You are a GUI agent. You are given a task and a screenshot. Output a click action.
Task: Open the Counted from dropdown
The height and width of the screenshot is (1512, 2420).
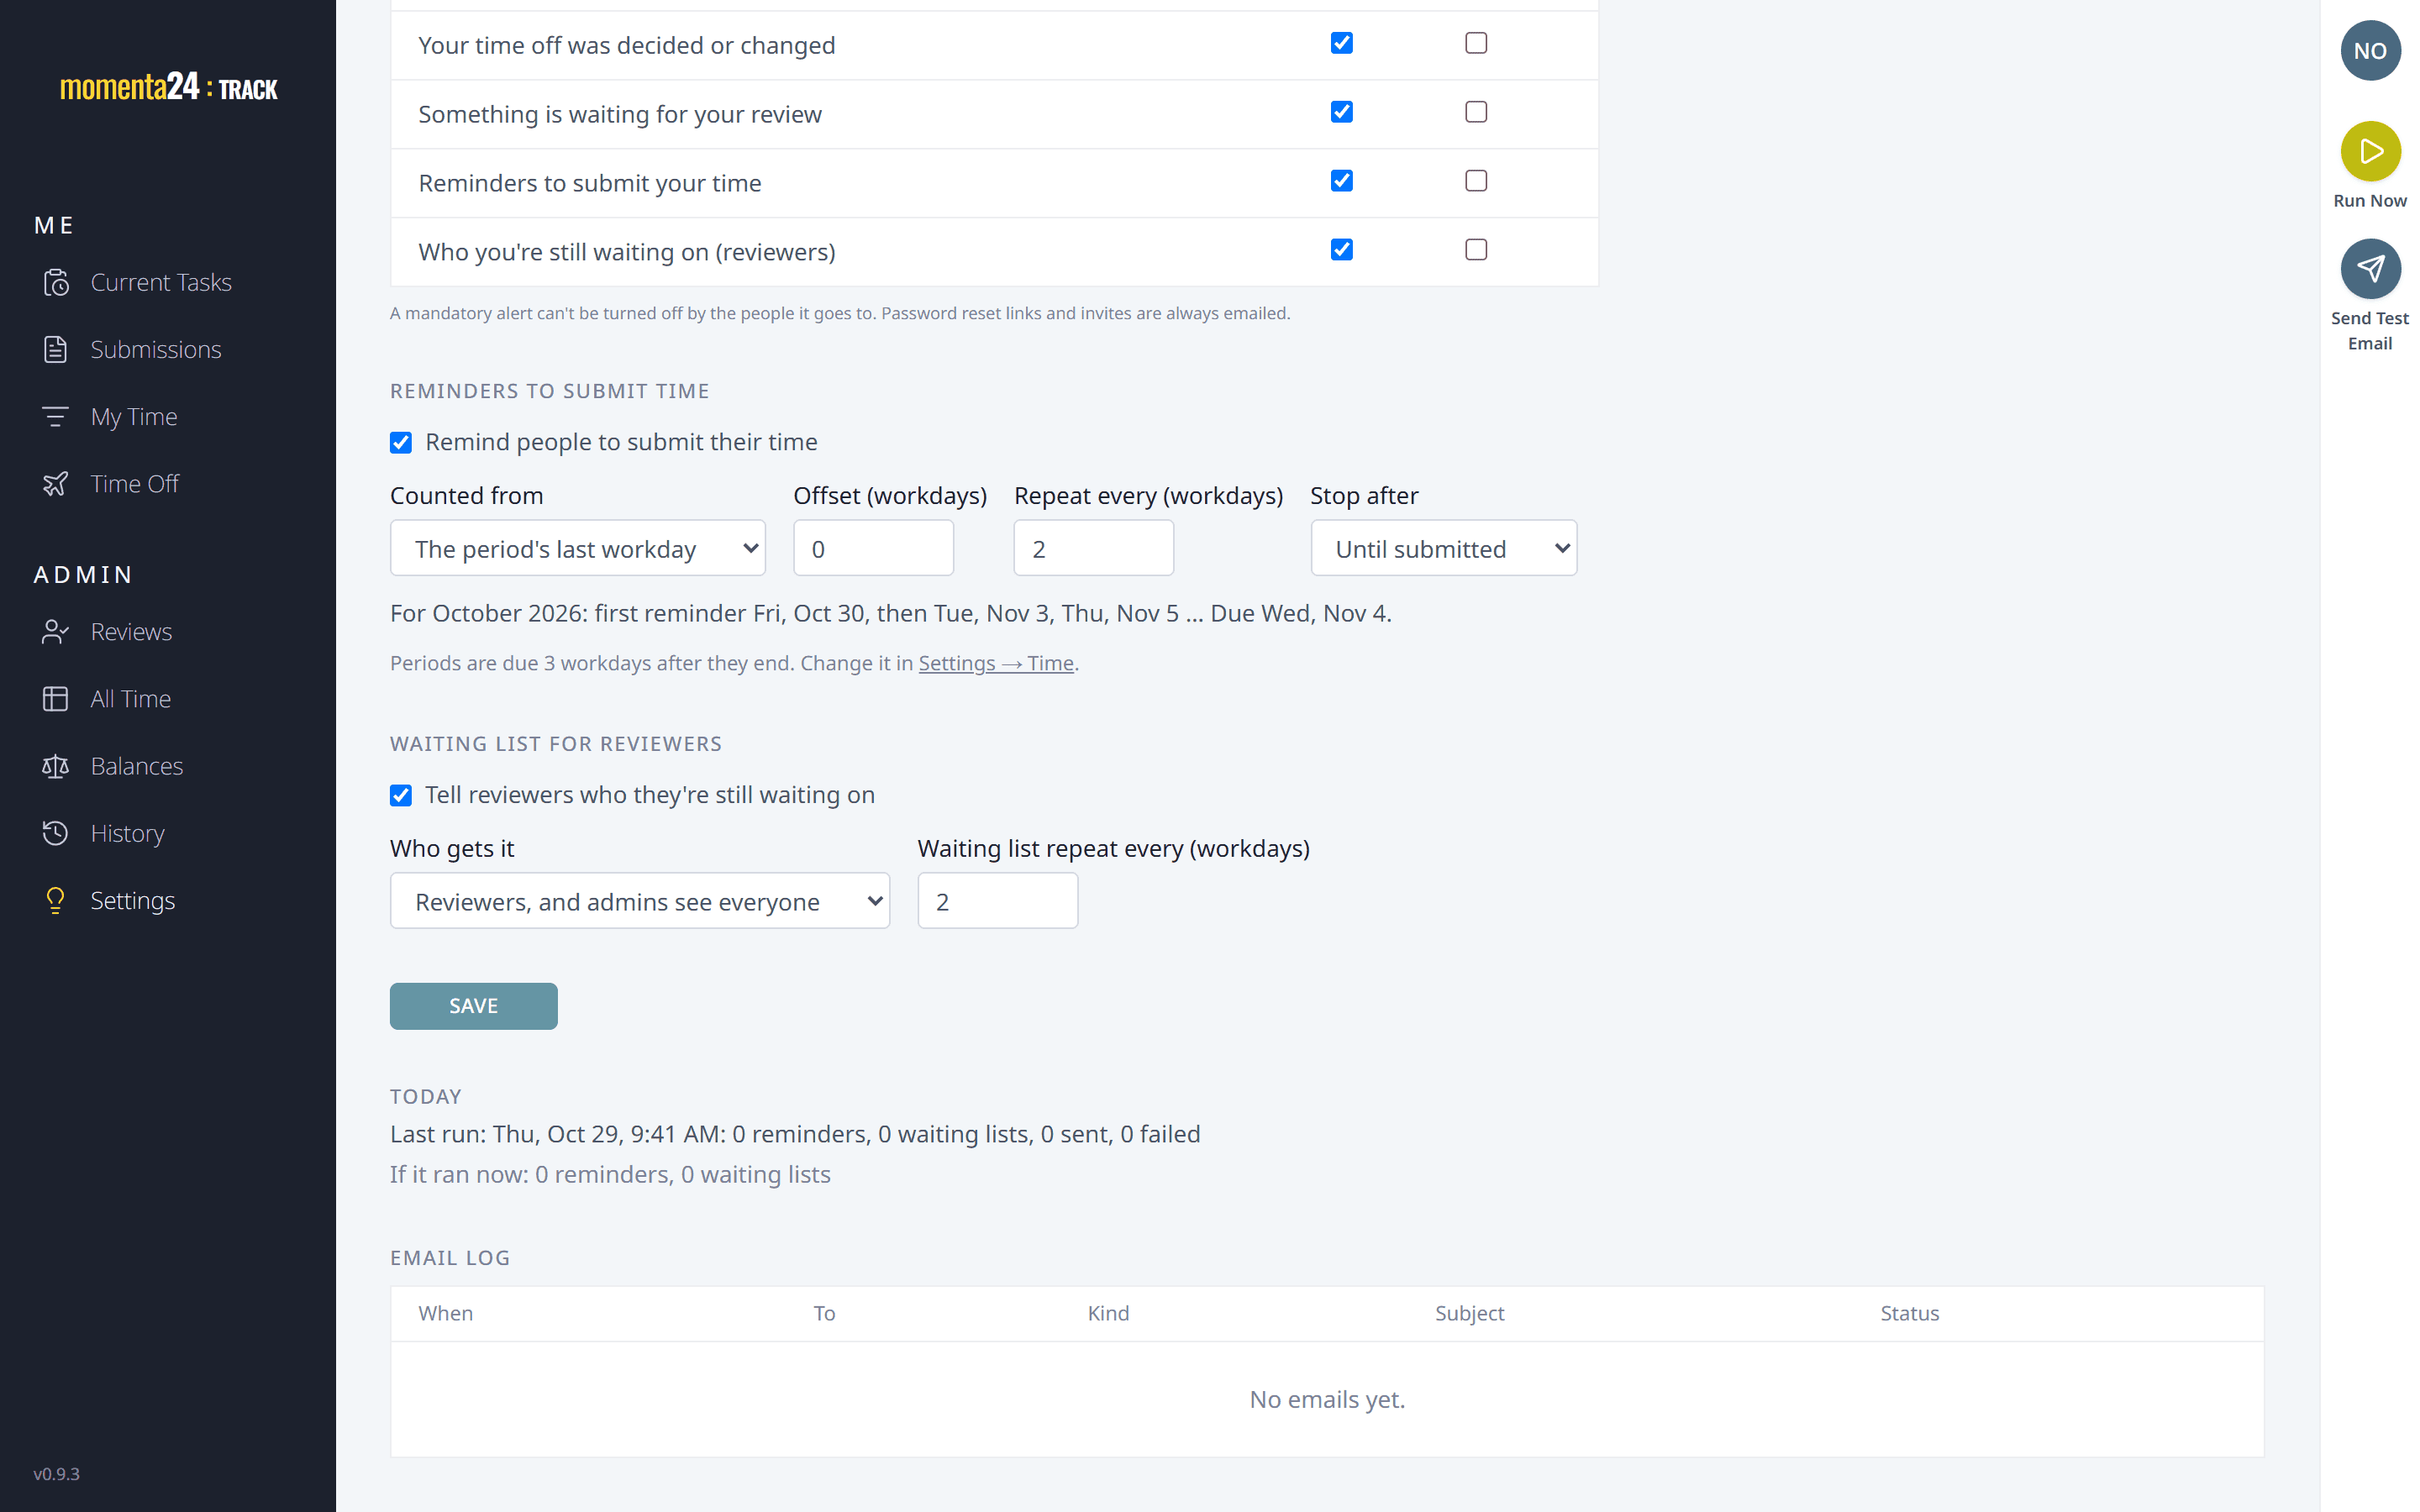click(577, 548)
